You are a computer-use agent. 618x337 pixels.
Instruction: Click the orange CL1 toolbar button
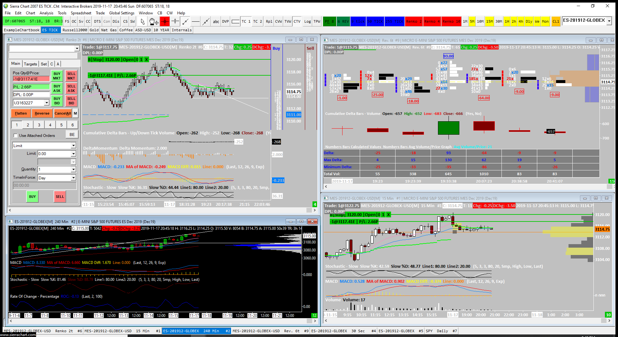[556, 21]
